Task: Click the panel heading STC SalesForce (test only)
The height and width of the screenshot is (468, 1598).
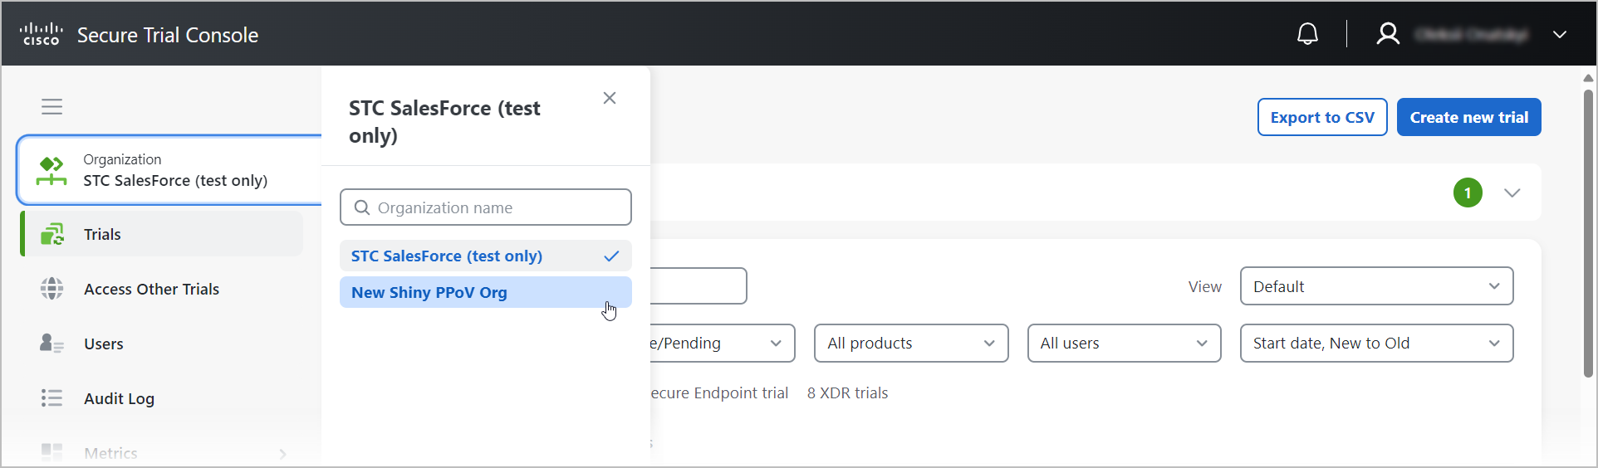Action: 444,121
